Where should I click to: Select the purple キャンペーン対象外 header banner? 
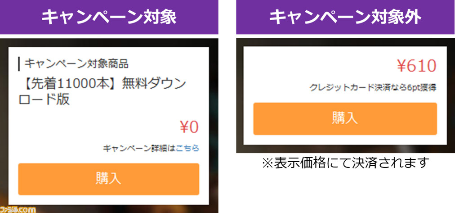click(346, 17)
